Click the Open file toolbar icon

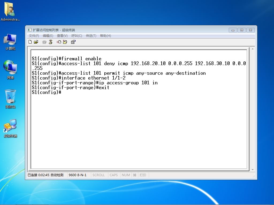point(36,42)
